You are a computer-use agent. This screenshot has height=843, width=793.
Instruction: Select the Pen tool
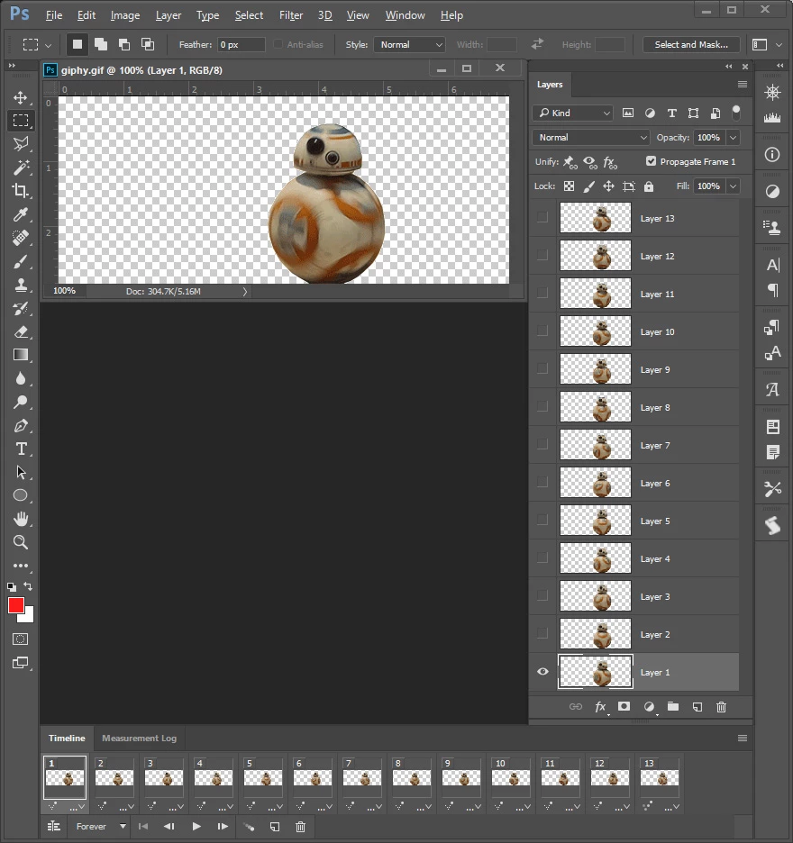click(21, 425)
